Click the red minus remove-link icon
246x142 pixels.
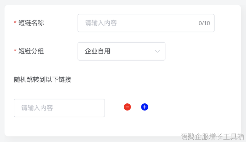(x=127, y=107)
